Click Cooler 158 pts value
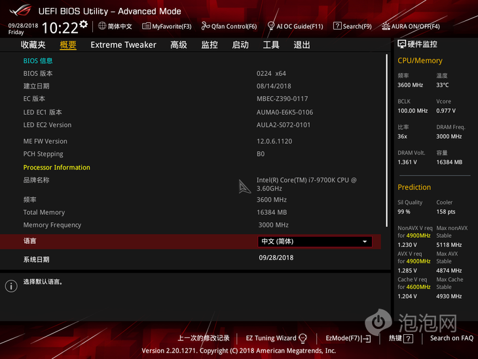Image resolution: width=478 pixels, height=359 pixels. tap(446, 212)
